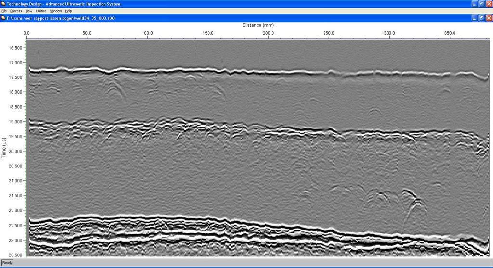The width and height of the screenshot is (493, 268).
Task: Click the 0.0 distance tick label
Action: point(26,33)
